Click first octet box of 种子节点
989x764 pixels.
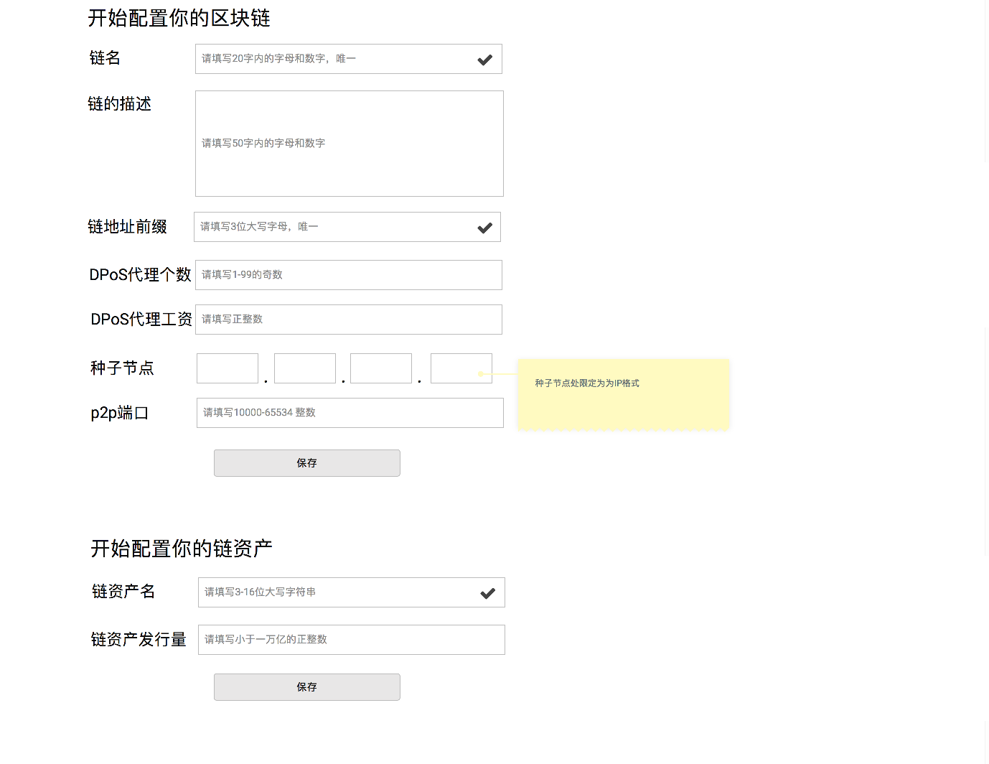(228, 368)
